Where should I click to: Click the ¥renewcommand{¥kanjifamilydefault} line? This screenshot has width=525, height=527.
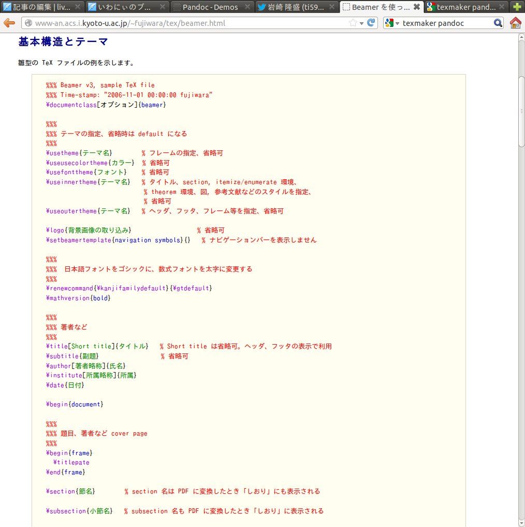coord(129,288)
